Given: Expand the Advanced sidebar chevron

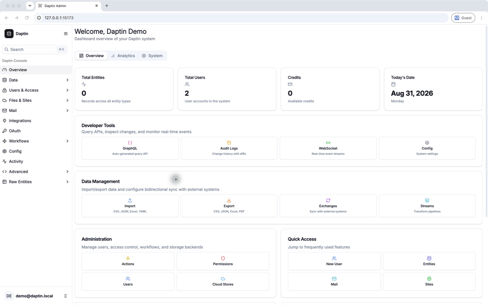Looking at the screenshot, I should 67,172.
